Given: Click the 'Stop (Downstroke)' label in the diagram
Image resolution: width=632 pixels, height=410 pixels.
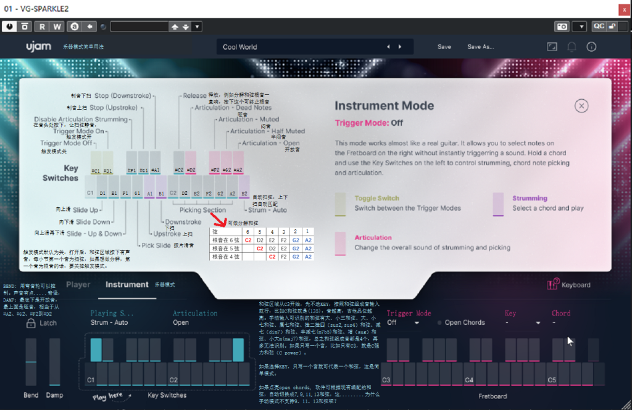Looking at the screenshot, I should click(x=123, y=96).
